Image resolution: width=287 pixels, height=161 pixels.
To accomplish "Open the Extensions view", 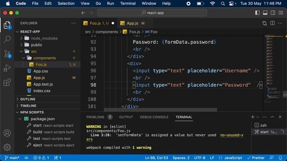I will pos(7,82).
